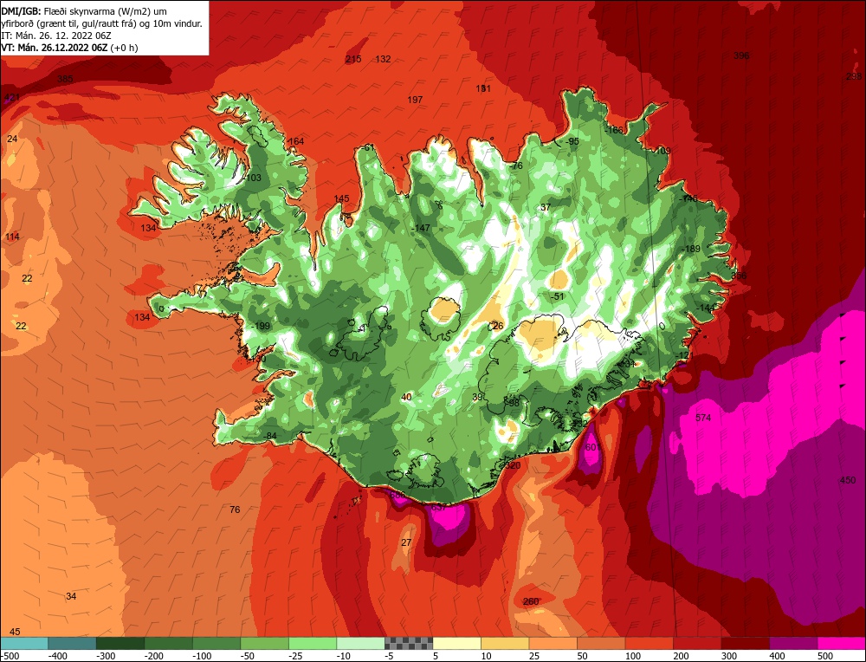Select the pale green -10 to -5 legend swatch
866x662 pixels.
pyautogui.click(x=360, y=643)
